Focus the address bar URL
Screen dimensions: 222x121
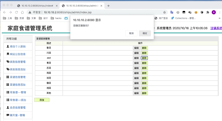(x=68, y=12)
